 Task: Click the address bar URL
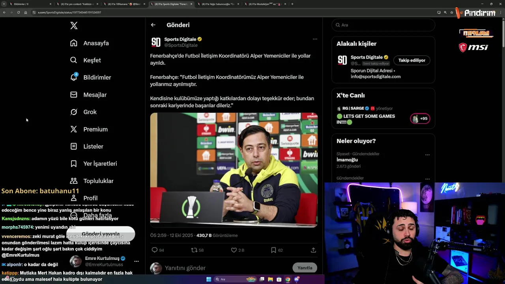click(x=69, y=12)
